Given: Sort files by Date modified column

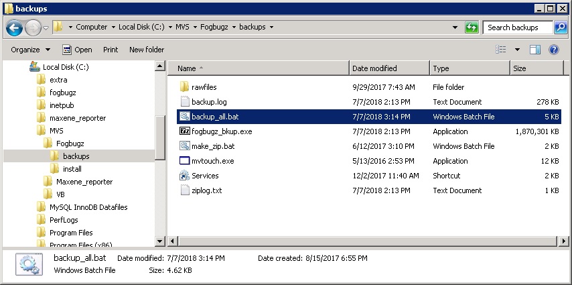Looking at the screenshot, I should [x=388, y=68].
